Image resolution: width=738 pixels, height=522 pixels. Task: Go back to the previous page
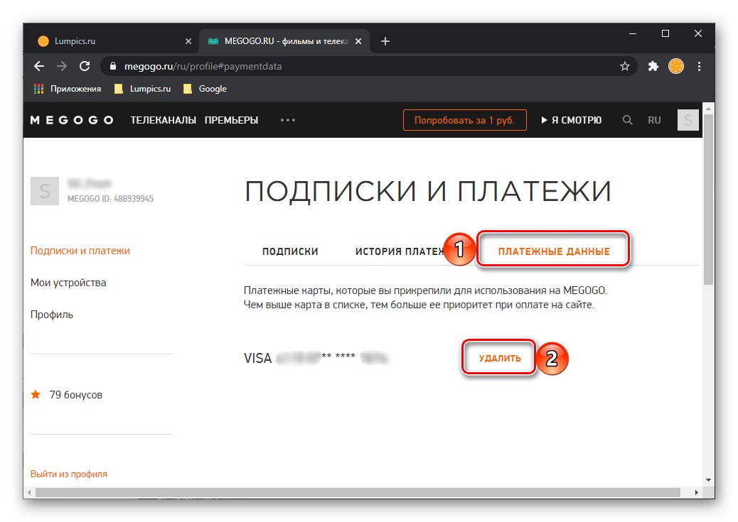click(39, 66)
